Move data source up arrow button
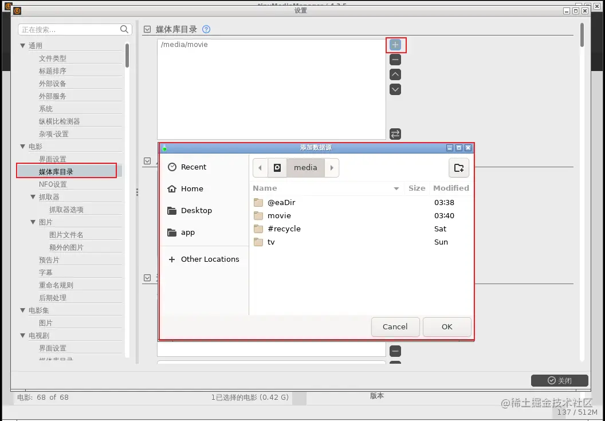605x421 pixels. point(395,74)
